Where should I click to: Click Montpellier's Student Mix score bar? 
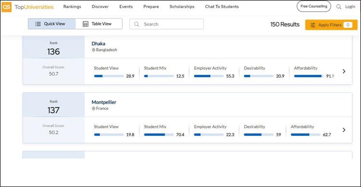[159, 135]
